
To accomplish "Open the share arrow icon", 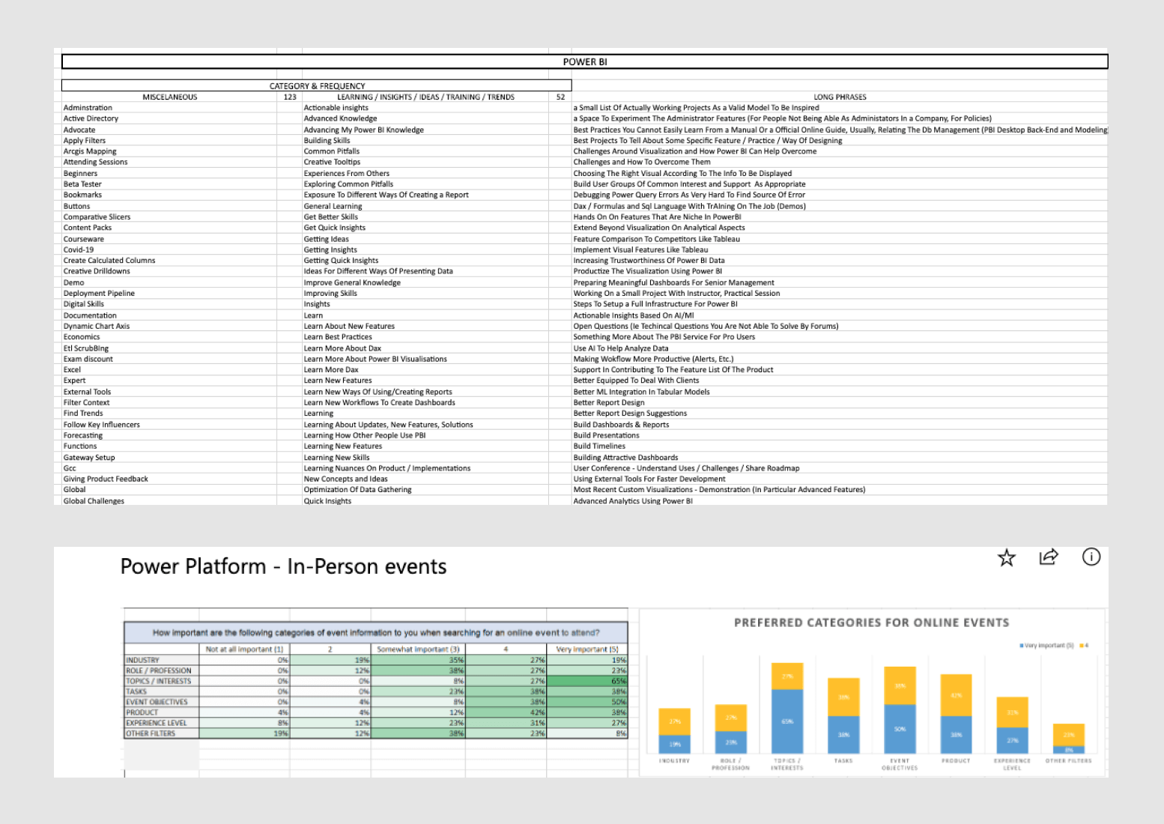I will (1049, 557).
